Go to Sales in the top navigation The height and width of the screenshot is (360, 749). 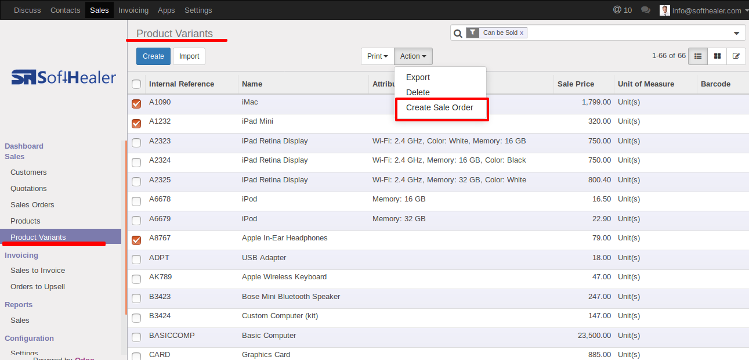[x=99, y=10]
